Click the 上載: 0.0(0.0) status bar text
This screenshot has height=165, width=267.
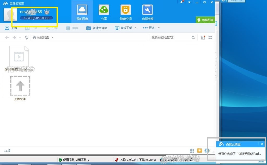[x=128, y=160]
